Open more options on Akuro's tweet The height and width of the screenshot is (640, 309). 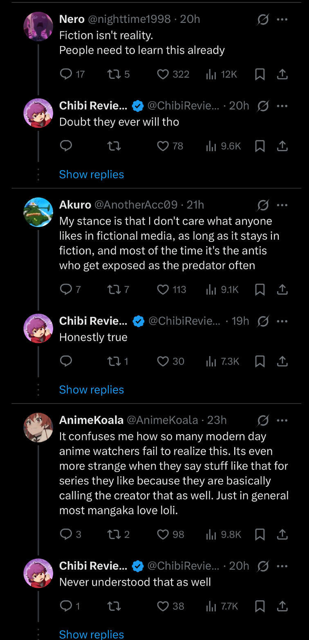282,205
